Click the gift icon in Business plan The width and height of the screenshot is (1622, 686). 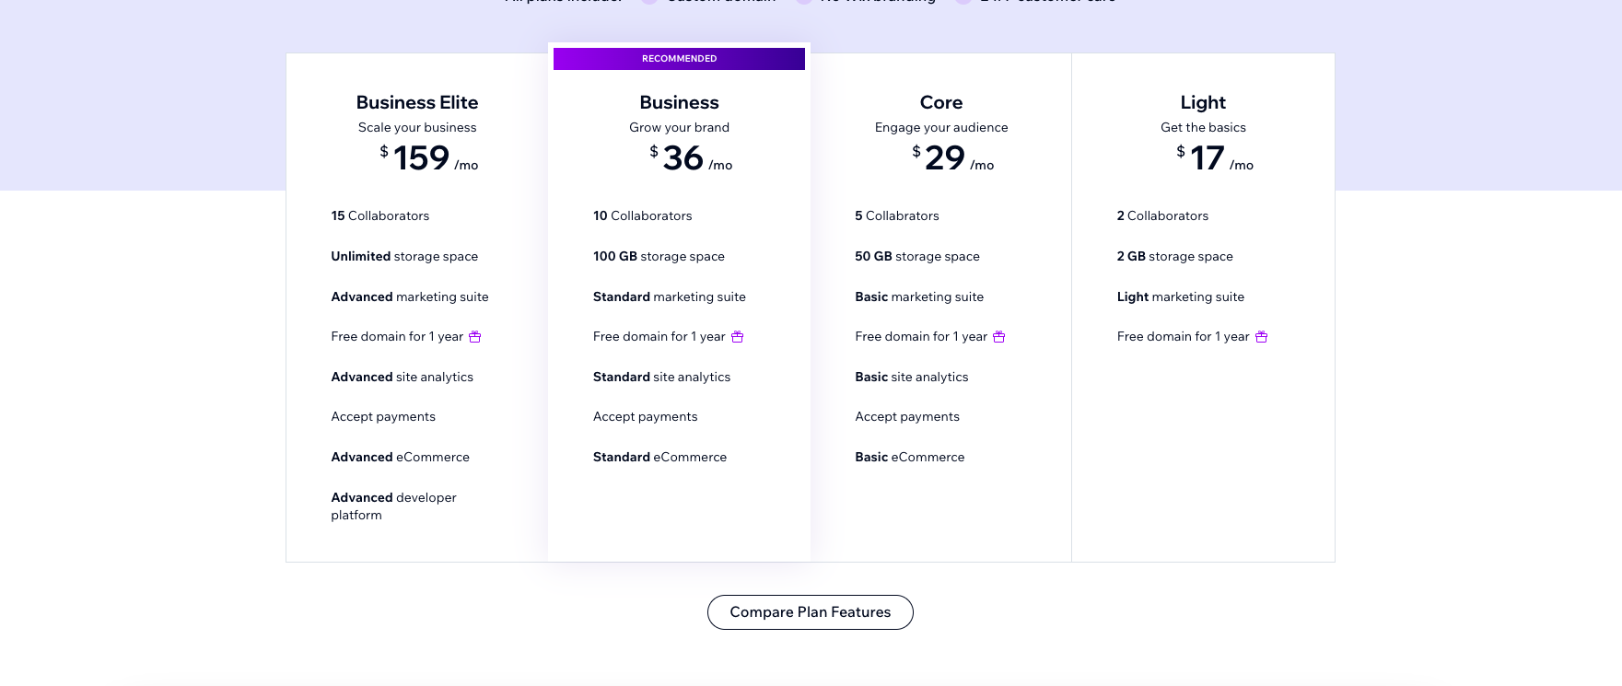click(x=737, y=337)
